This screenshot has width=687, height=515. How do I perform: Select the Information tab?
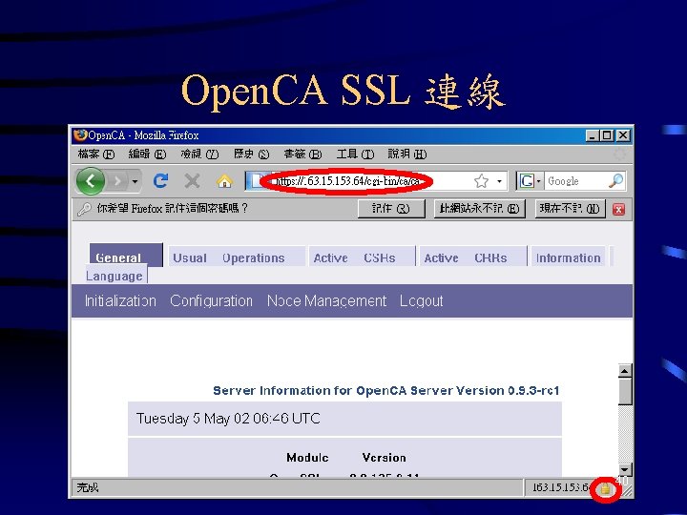click(568, 257)
